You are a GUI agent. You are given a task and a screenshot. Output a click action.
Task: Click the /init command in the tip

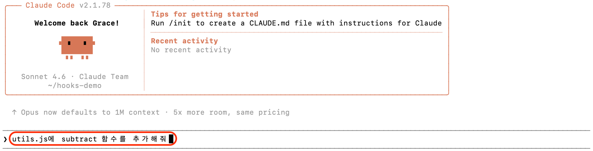click(x=180, y=23)
